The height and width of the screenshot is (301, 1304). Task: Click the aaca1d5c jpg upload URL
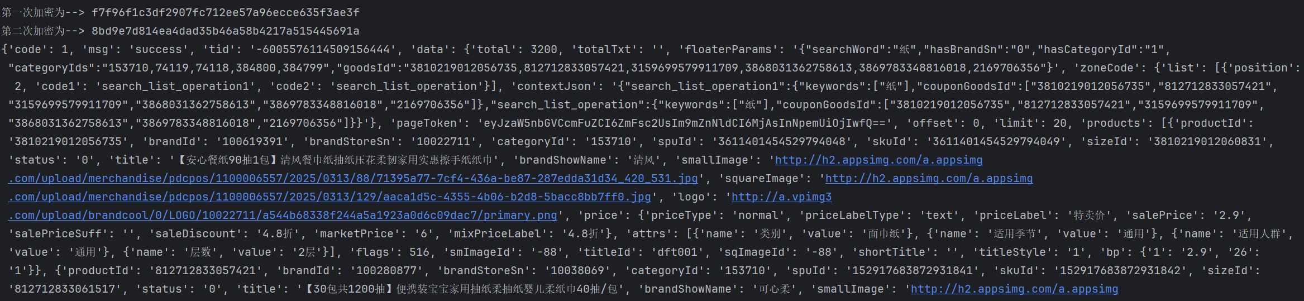pos(329,197)
